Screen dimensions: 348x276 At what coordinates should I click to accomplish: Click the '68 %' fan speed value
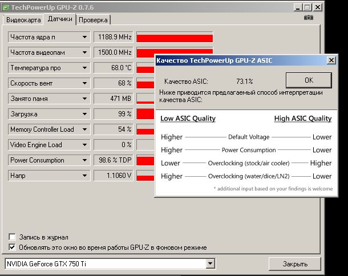(x=114, y=83)
